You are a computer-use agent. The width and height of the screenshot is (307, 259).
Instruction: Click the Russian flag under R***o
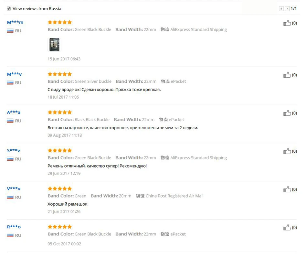click(x=10, y=235)
